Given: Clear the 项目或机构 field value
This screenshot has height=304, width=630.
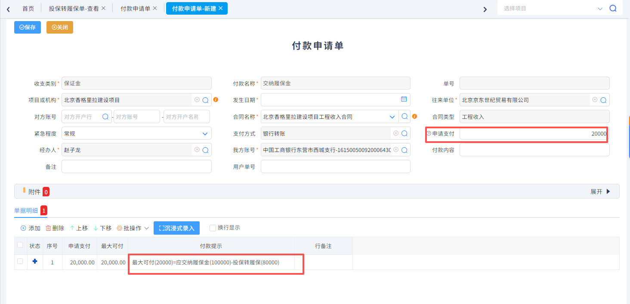Looking at the screenshot, I should point(197,99).
